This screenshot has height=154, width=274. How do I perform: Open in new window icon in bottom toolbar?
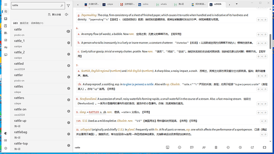coord(252,148)
